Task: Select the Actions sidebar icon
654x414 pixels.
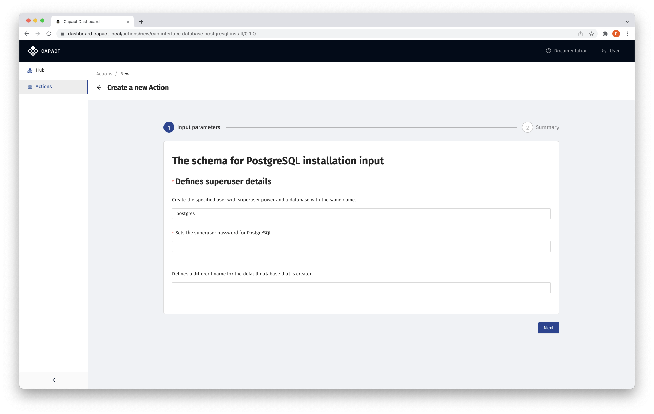Action: point(30,86)
